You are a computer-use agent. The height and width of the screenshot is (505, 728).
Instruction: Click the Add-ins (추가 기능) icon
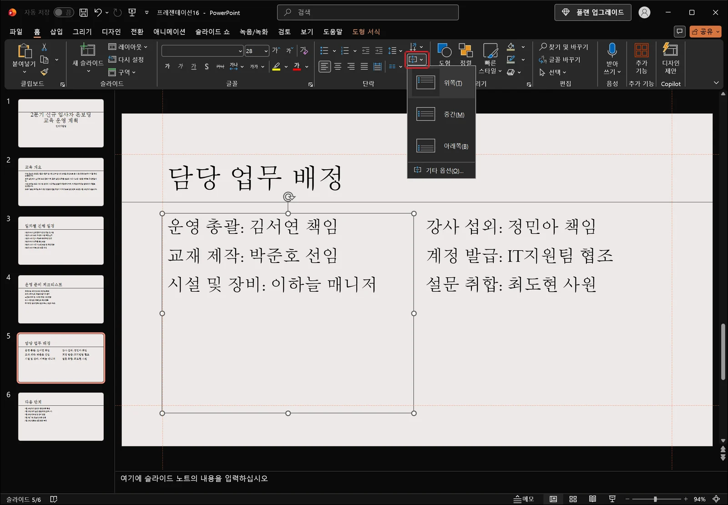[x=642, y=50]
